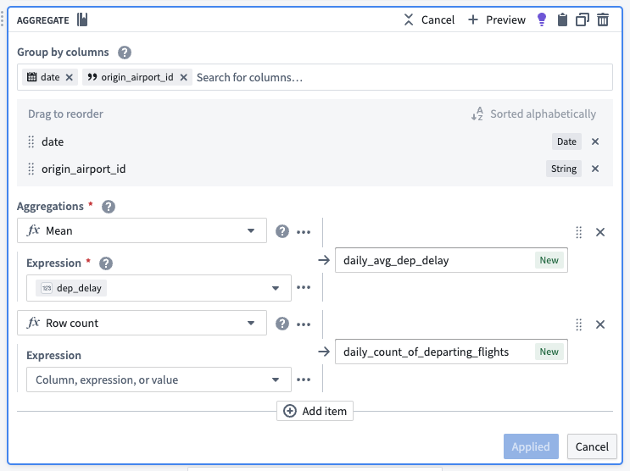This screenshot has width=630, height=471.
Task: Click the New badge on daily_count_of_departing_flights
Action: pos(549,352)
